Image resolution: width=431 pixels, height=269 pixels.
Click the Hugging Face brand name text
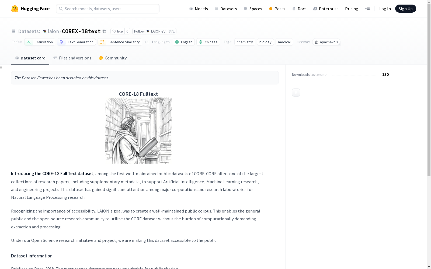coord(35,9)
